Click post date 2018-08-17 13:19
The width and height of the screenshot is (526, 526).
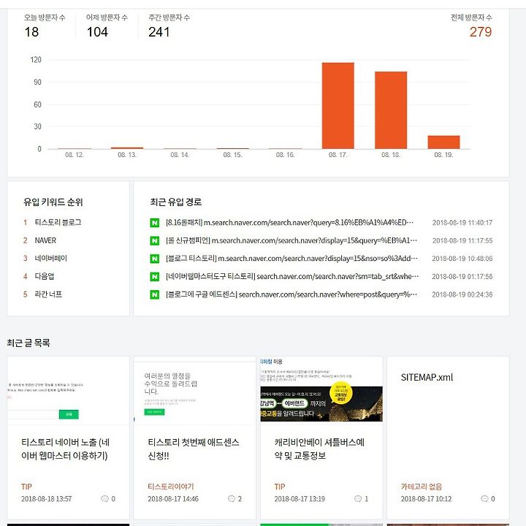click(x=300, y=499)
